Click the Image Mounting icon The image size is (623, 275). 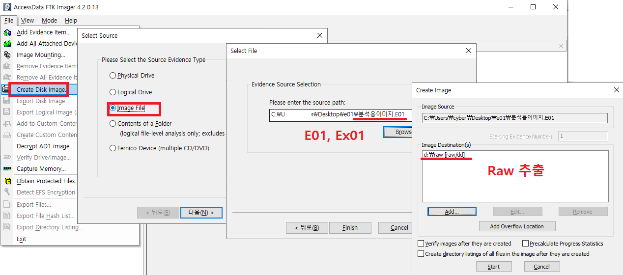[7, 55]
